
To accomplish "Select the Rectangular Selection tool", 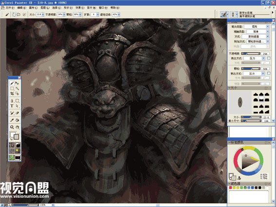I will tap(12, 88).
